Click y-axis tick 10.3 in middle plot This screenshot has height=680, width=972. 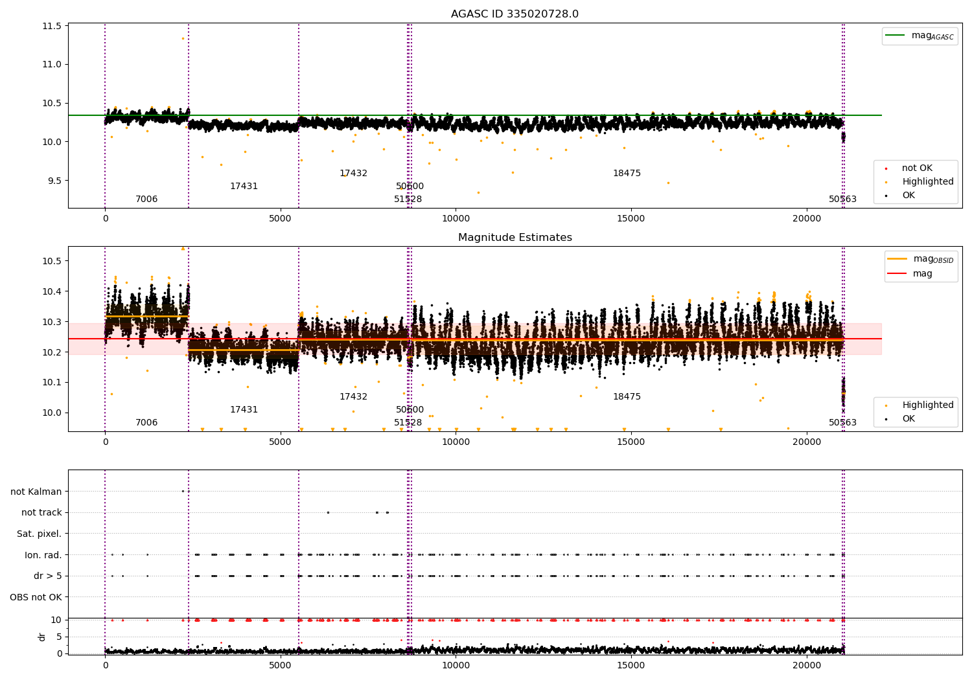click(x=54, y=322)
